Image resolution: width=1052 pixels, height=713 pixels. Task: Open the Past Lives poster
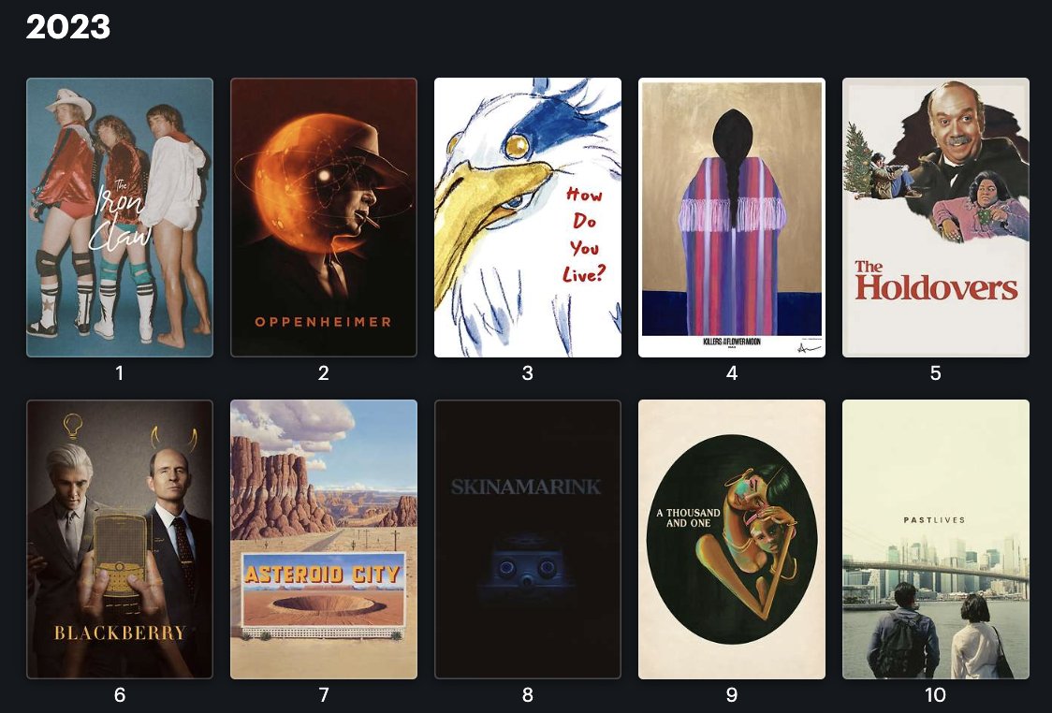(935, 539)
